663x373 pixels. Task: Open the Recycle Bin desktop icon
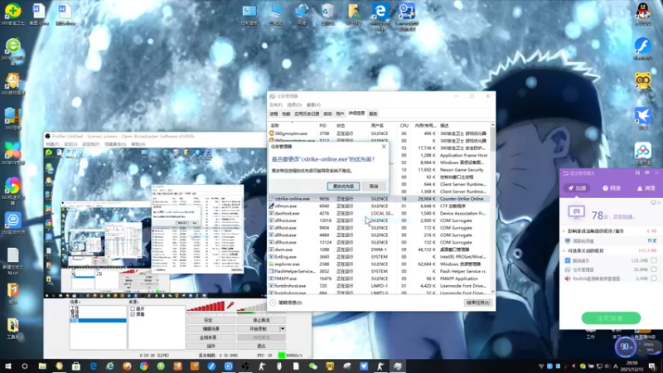pyautogui.click(x=327, y=14)
